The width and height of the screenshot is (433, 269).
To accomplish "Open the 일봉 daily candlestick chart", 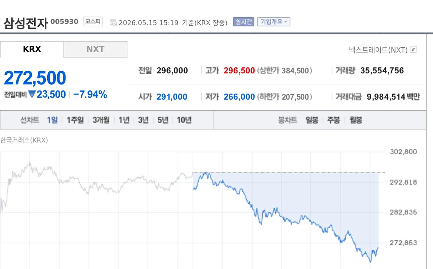I will (x=312, y=120).
